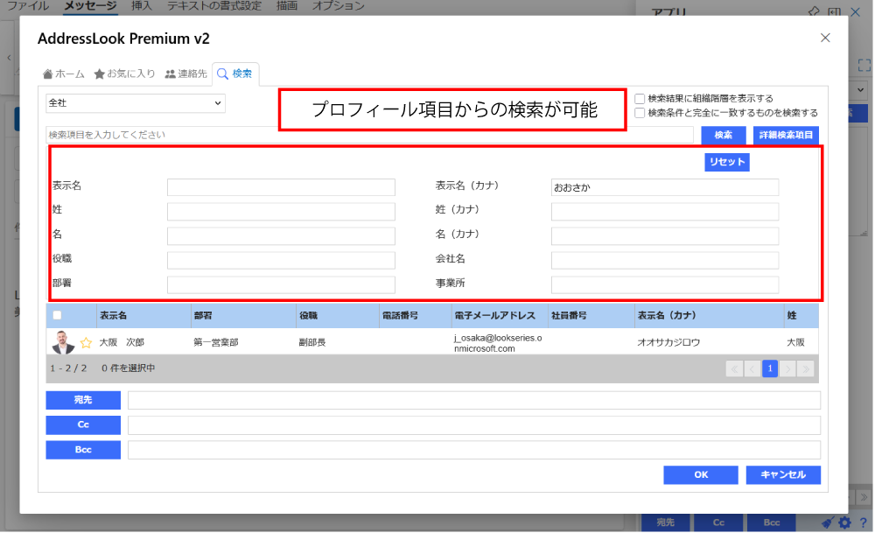This screenshot has height=540, width=875.
Task: Close the AddressLook Premium v2 dialog
Action: (825, 38)
